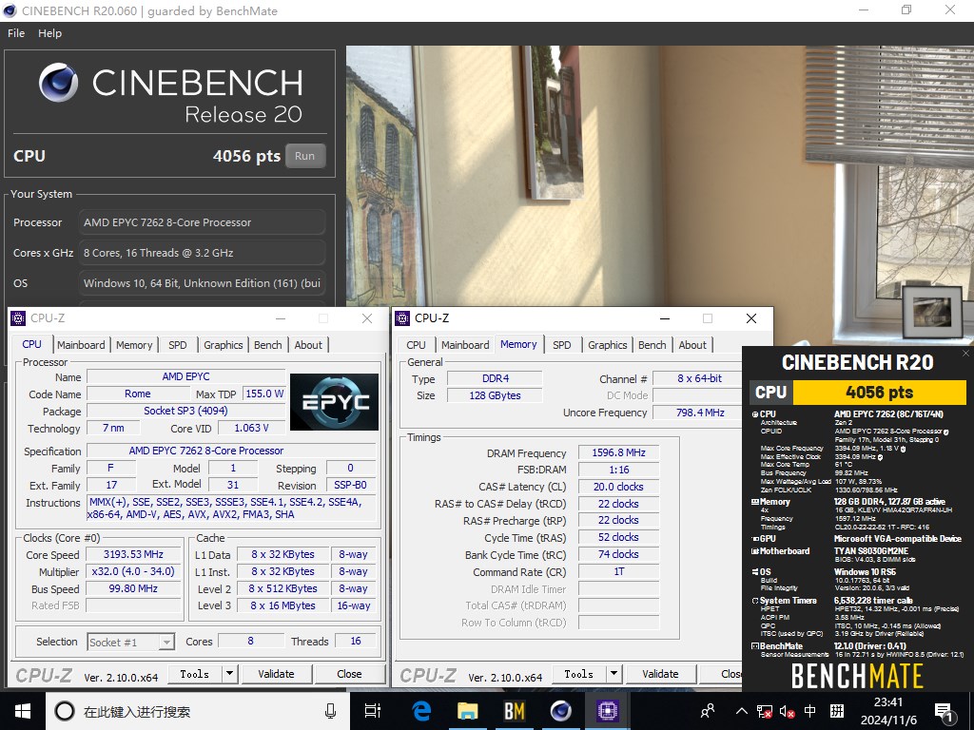The width and height of the screenshot is (974, 730).
Task: Switch to Cinebench taskbar icon
Action: click(561, 711)
